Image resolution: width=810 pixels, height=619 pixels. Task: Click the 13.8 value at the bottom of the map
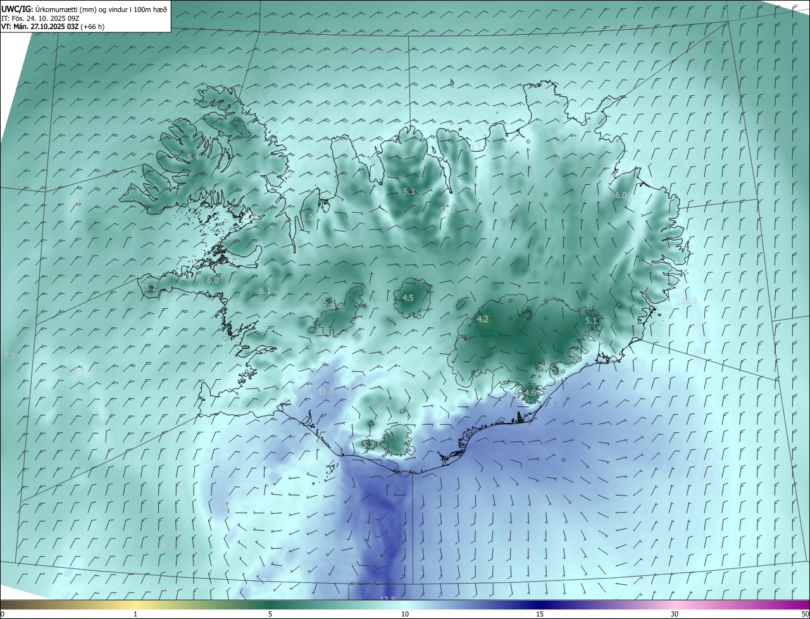tap(387, 599)
